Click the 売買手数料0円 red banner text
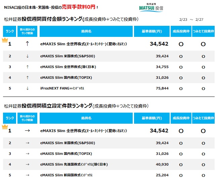The height and width of the screenshot is (180, 216). (79, 7)
